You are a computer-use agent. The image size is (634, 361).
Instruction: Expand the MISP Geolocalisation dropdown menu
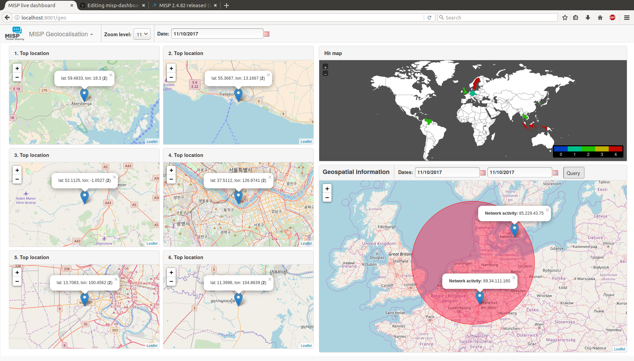click(x=61, y=34)
